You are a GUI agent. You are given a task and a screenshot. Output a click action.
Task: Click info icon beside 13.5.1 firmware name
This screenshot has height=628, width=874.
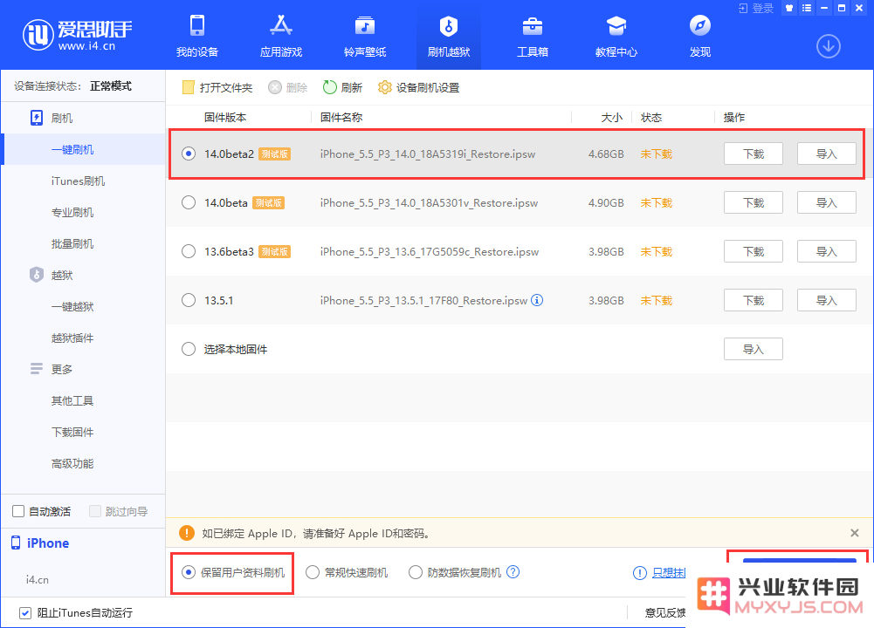pyautogui.click(x=537, y=300)
